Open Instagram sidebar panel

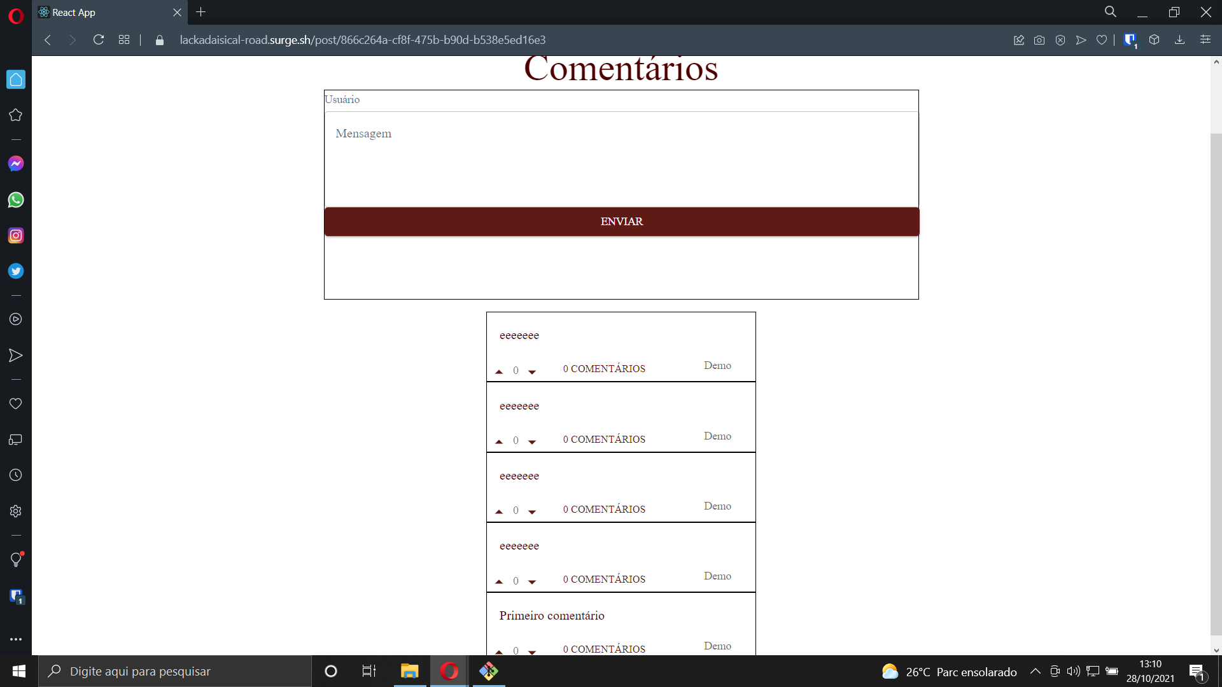click(x=16, y=235)
